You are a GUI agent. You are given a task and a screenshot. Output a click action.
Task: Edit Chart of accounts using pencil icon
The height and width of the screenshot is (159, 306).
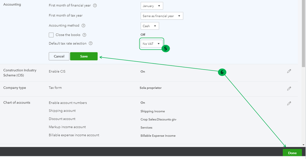pyautogui.click(x=289, y=103)
